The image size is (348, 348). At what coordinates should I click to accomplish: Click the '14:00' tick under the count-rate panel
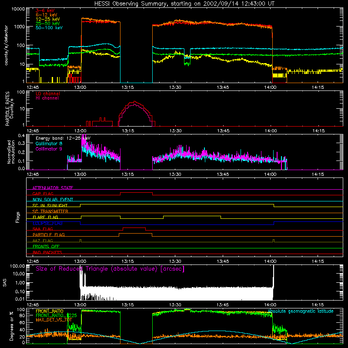(270, 87)
